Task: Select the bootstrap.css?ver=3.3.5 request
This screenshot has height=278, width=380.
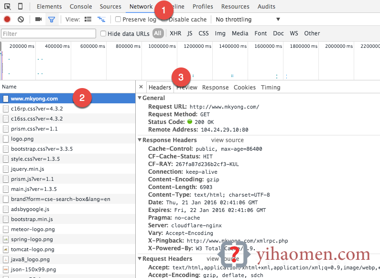Action: tap(67, 149)
